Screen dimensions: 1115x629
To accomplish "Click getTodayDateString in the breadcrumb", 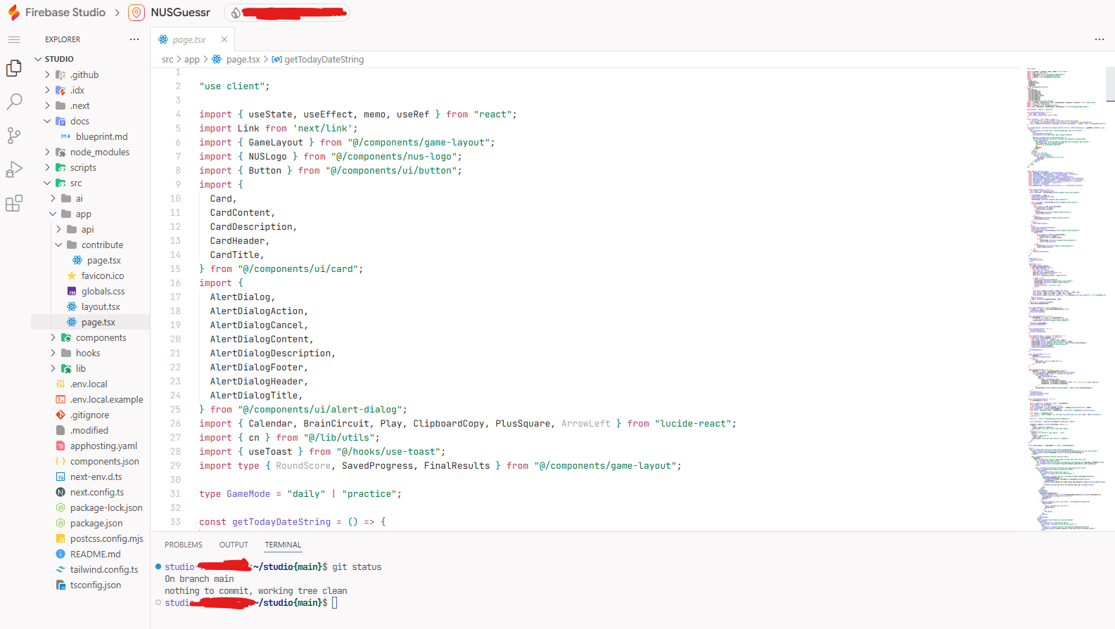I will coord(324,60).
